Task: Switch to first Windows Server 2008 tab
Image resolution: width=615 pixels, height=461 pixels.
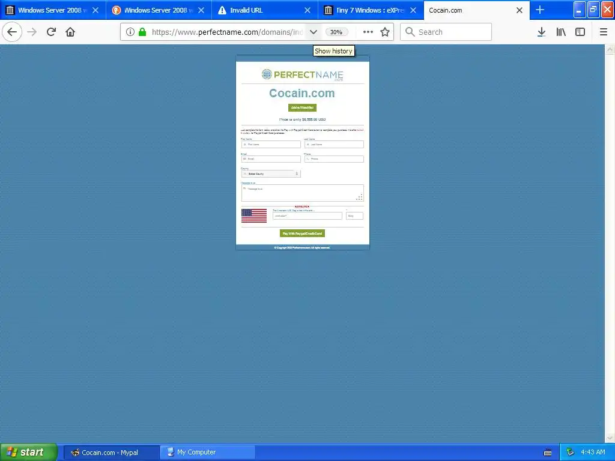Action: 53,10
